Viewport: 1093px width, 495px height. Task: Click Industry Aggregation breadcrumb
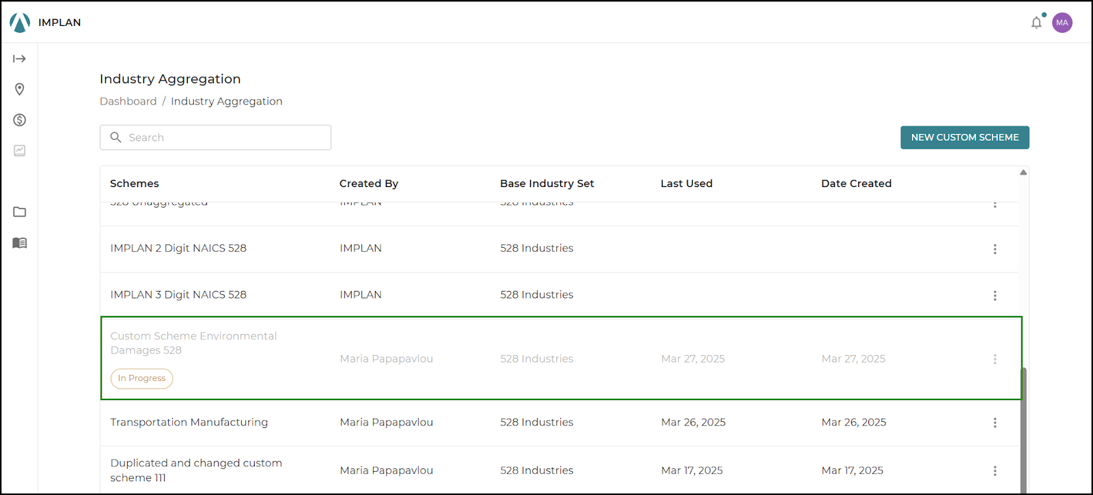(x=227, y=101)
